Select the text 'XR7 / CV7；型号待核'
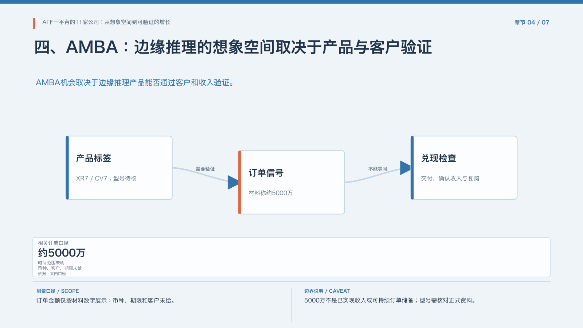The height and width of the screenshot is (328, 583). coord(106,179)
